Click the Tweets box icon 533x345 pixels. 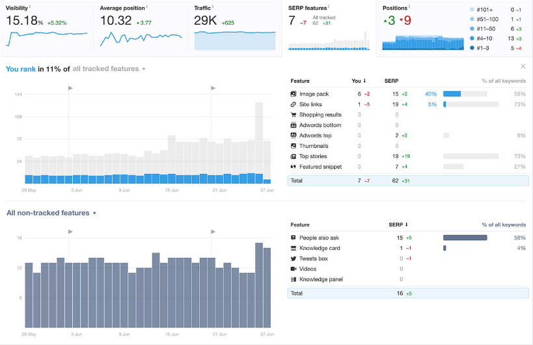click(x=294, y=258)
